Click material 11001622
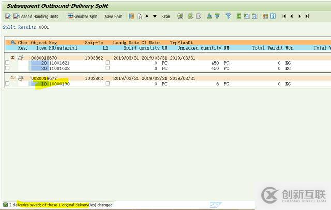 pos(59,68)
